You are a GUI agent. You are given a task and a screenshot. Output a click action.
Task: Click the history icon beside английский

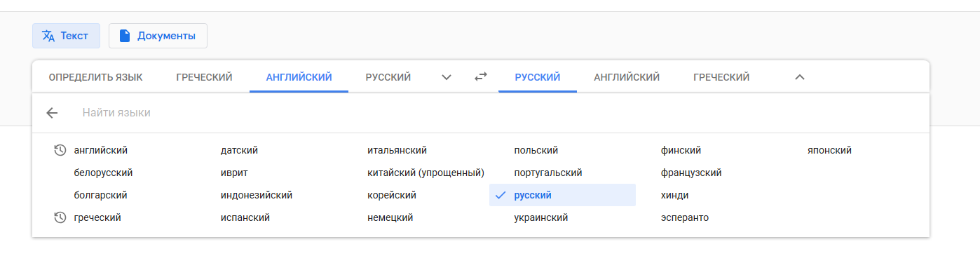(x=60, y=150)
